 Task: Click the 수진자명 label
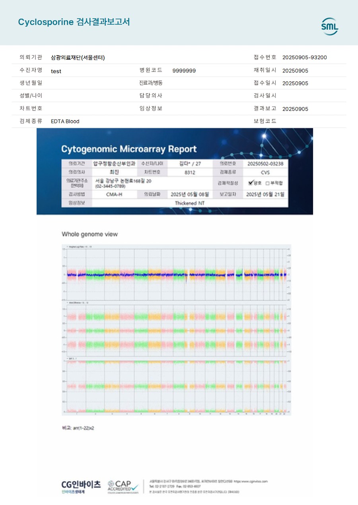pos(31,70)
